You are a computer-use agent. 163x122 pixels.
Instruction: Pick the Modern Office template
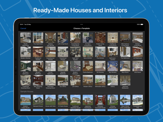pos(88,80)
